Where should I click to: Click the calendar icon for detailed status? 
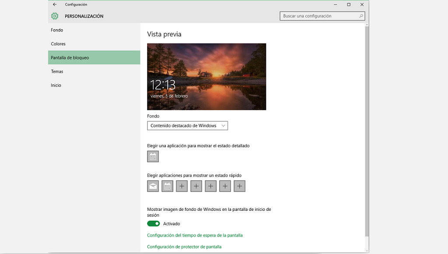tap(153, 156)
